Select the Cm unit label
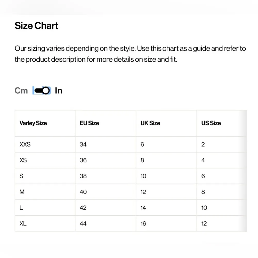Image resolution: width=258 pixels, height=258 pixels. pyautogui.click(x=21, y=91)
